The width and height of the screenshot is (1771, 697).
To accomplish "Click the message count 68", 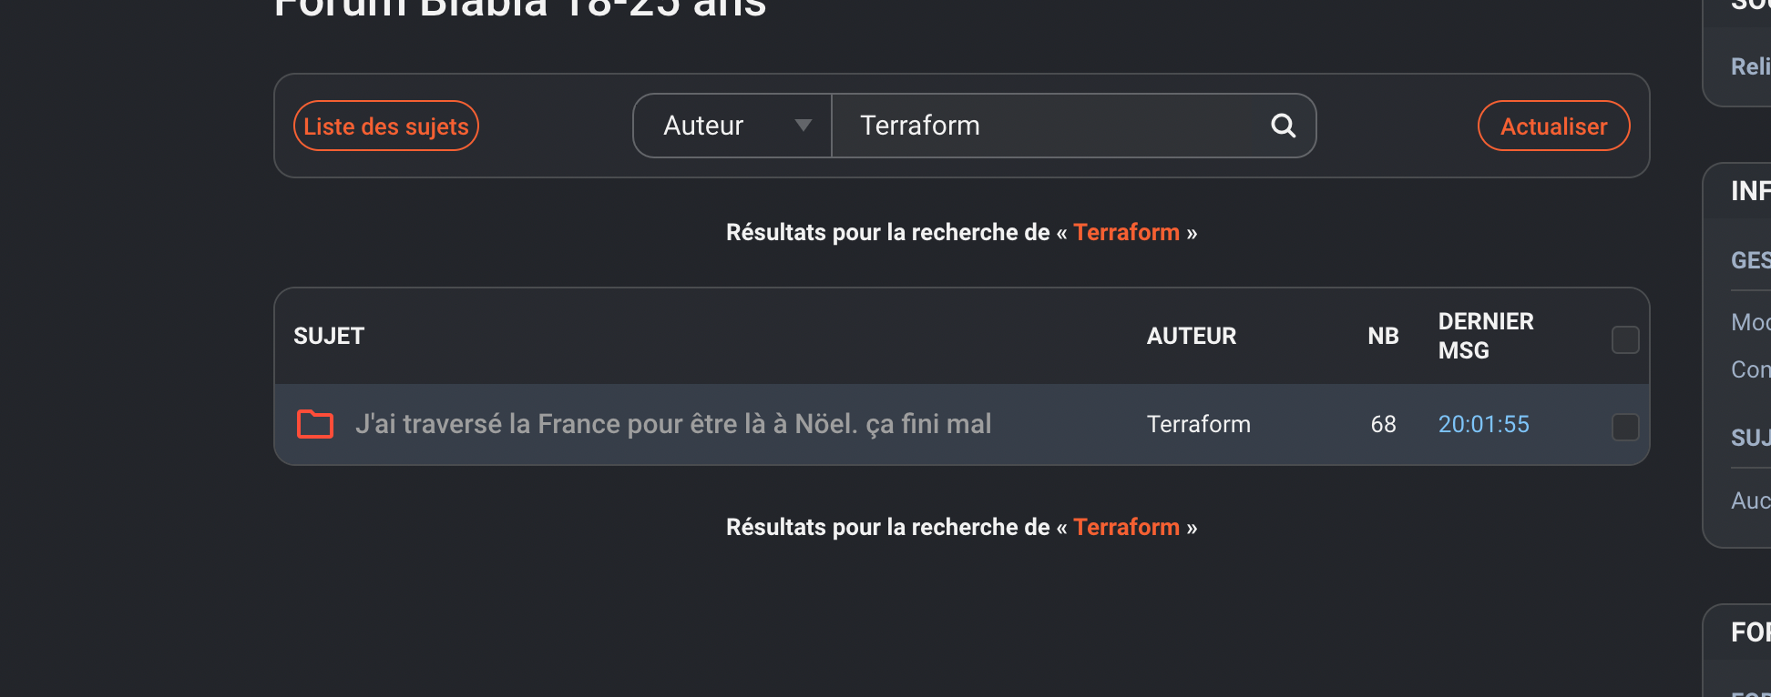I will [1383, 424].
